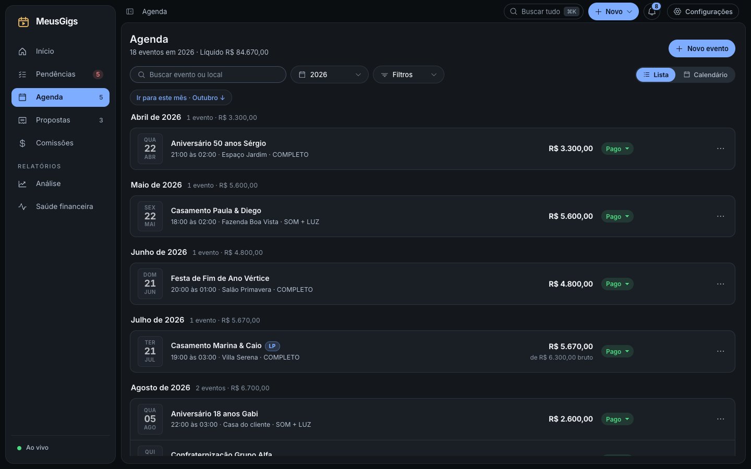
Task: Click the MeusGigs logo icon
Action: coord(23,21)
